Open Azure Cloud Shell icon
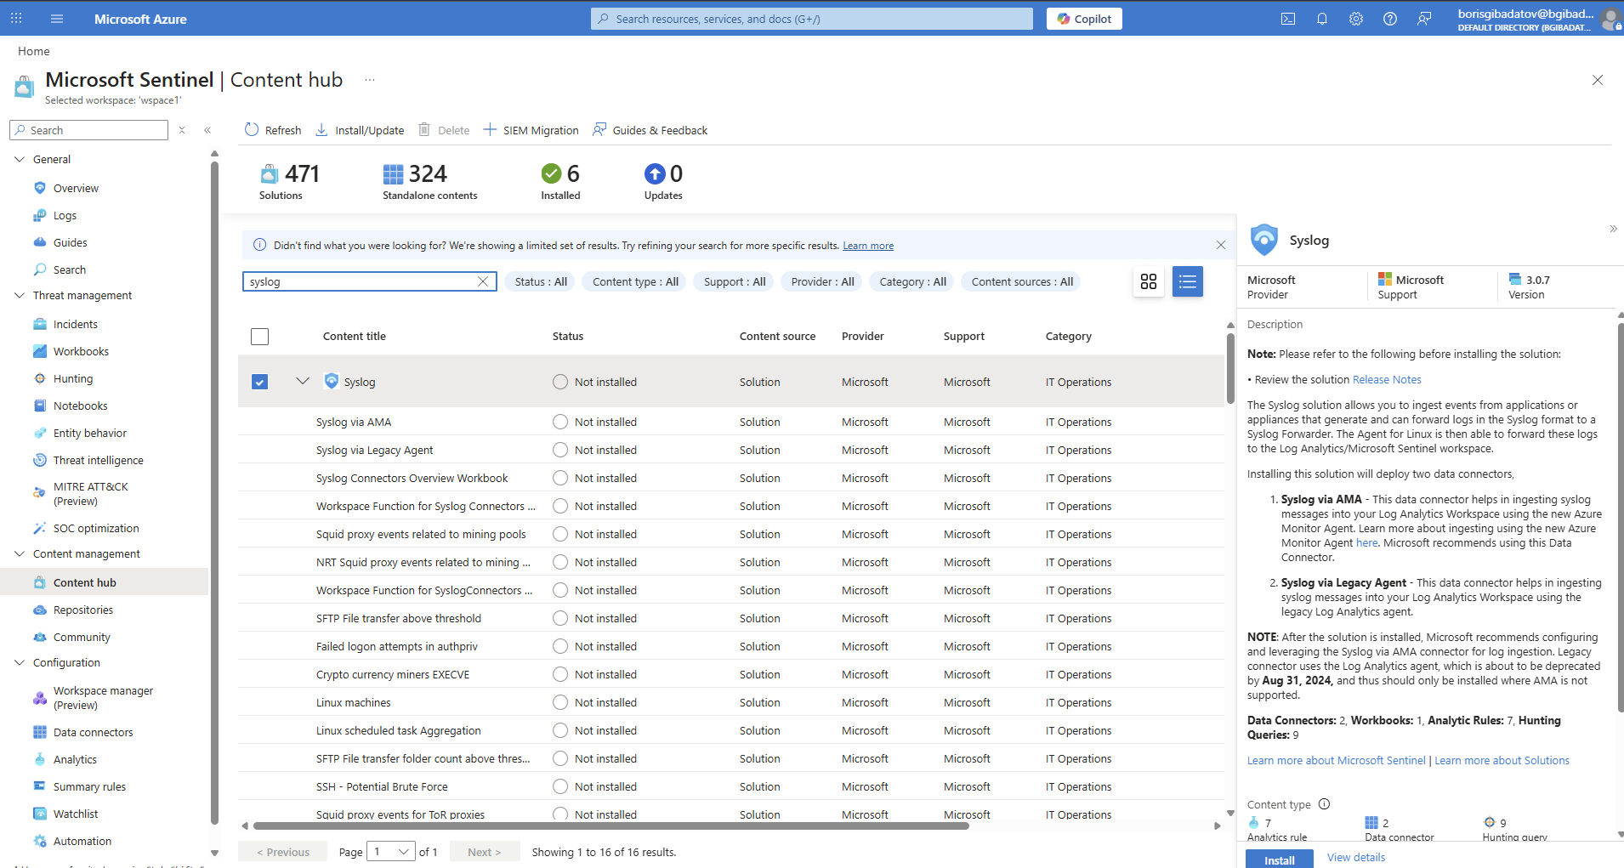The image size is (1624, 868). click(1288, 19)
